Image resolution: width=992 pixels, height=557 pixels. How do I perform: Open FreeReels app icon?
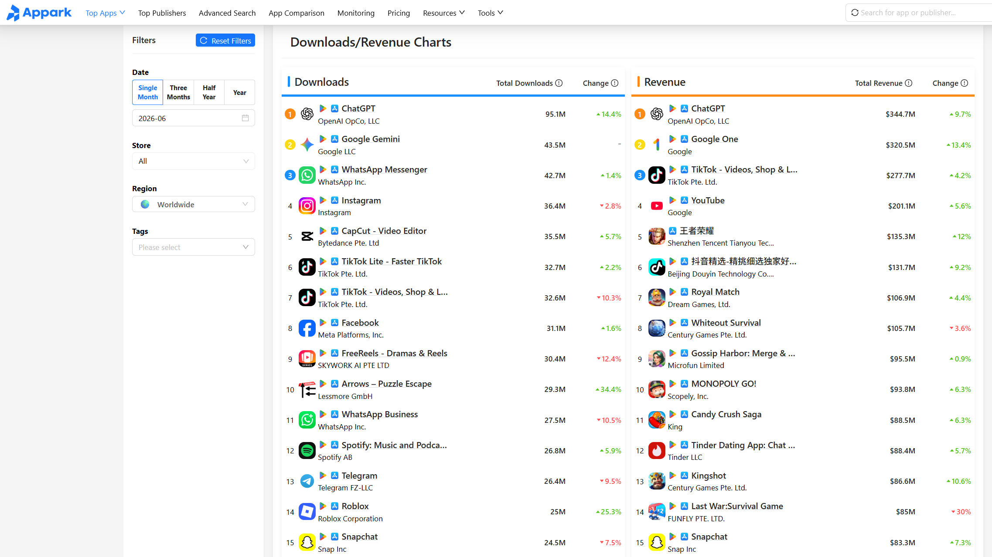tap(307, 359)
